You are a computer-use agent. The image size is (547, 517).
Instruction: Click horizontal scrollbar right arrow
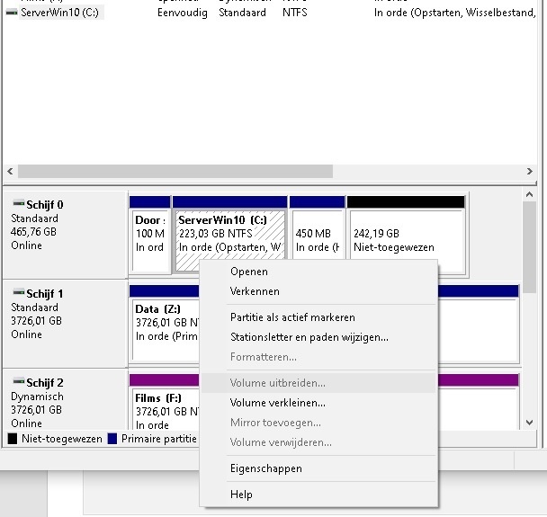coord(530,171)
